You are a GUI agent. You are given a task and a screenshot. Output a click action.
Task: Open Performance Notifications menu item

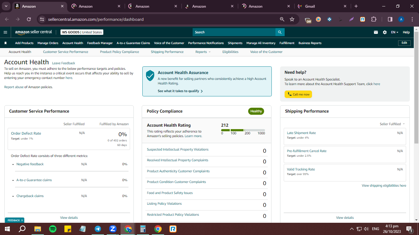click(206, 43)
